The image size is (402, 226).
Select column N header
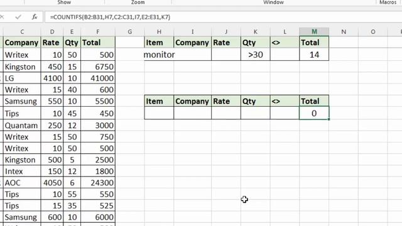[344, 32]
